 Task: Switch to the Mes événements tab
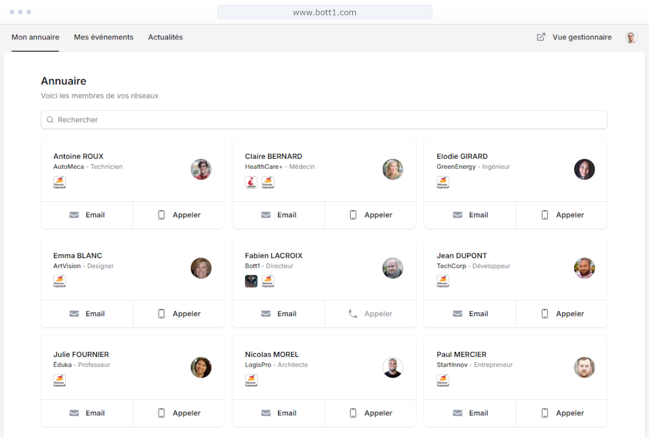(103, 37)
